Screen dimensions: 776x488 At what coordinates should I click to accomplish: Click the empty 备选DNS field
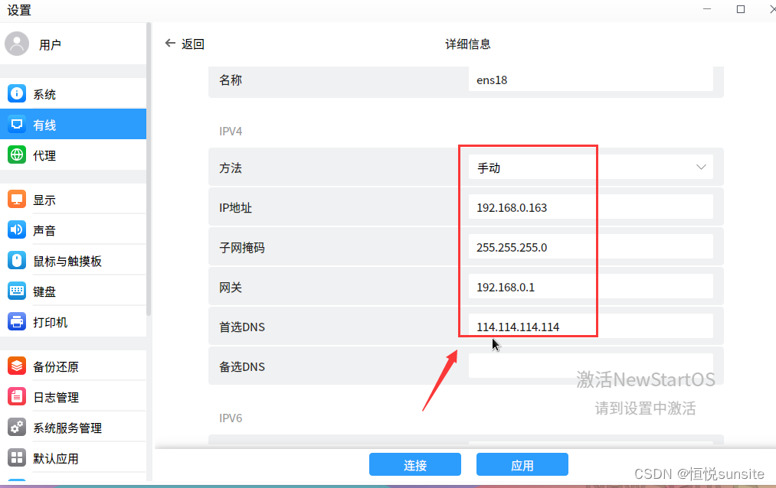[x=591, y=366]
